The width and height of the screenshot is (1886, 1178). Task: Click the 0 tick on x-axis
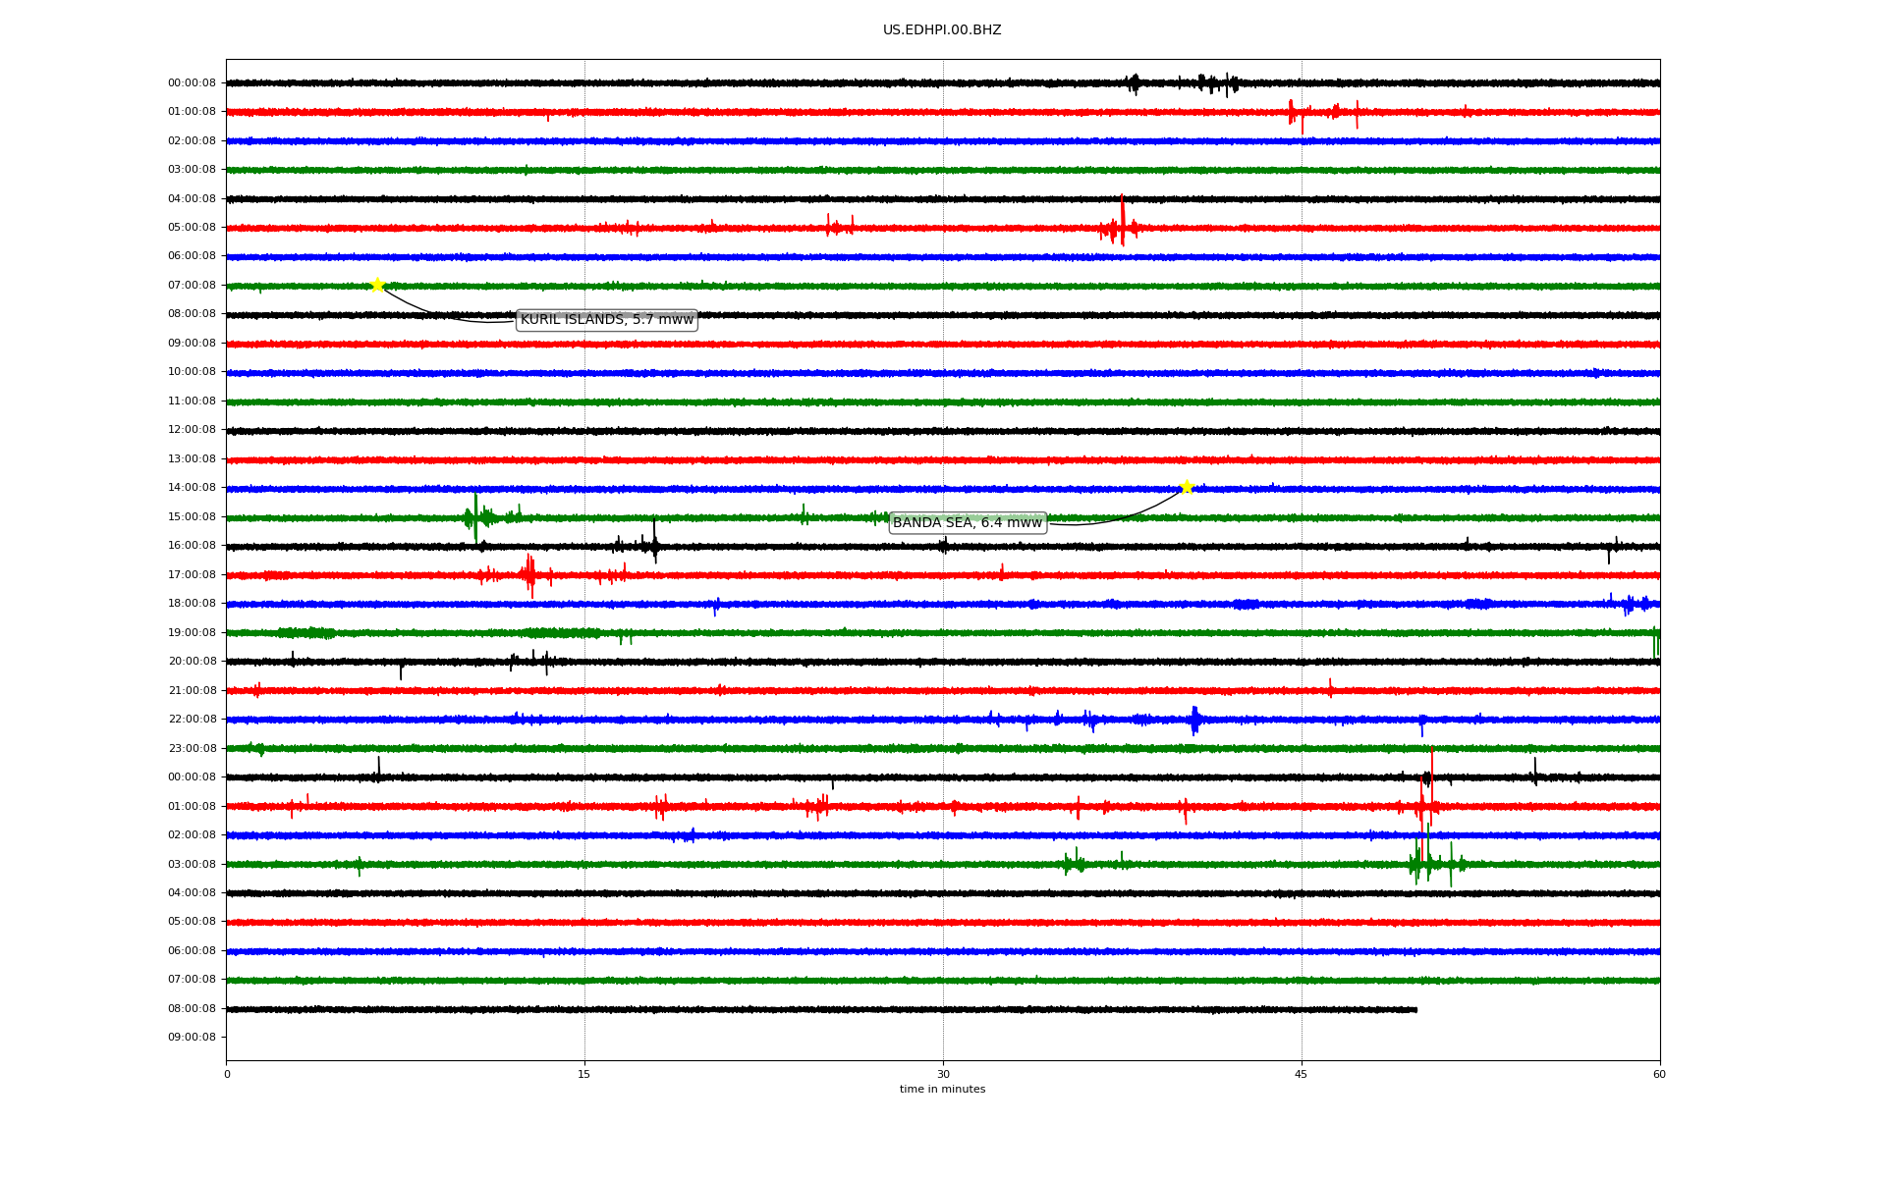[227, 1075]
